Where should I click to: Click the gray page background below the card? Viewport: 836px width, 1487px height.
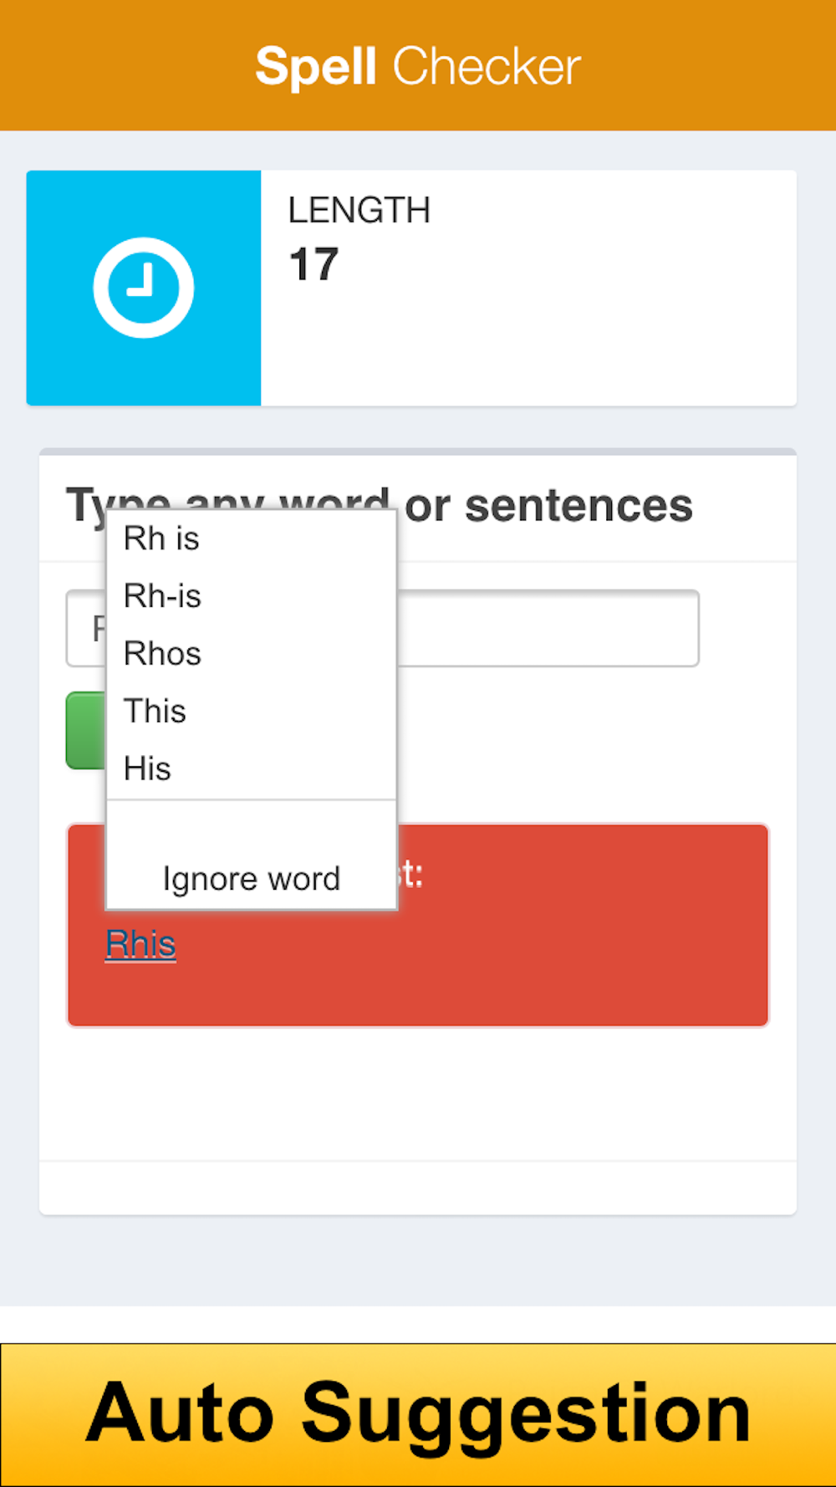418,1260
